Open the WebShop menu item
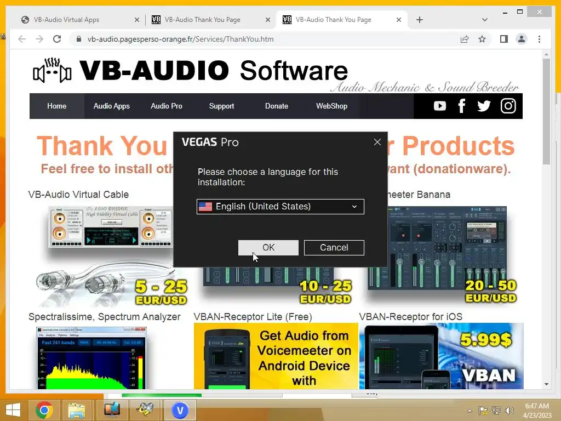This screenshot has height=421, width=561. pos(331,106)
